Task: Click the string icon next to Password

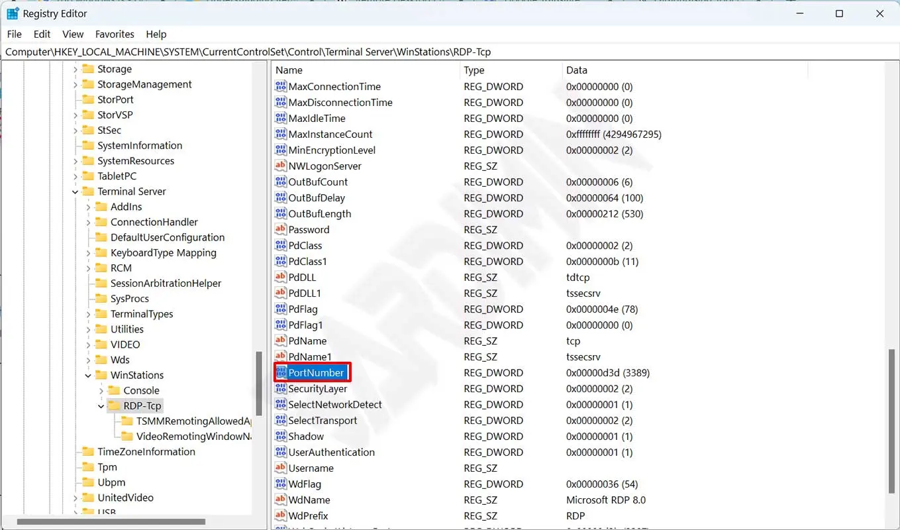Action: [281, 230]
